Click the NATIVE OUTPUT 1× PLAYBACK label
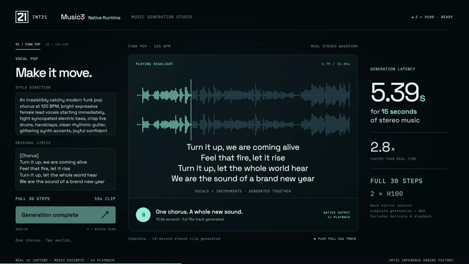Viewport: 469px width, 264px height. [x=337, y=215]
